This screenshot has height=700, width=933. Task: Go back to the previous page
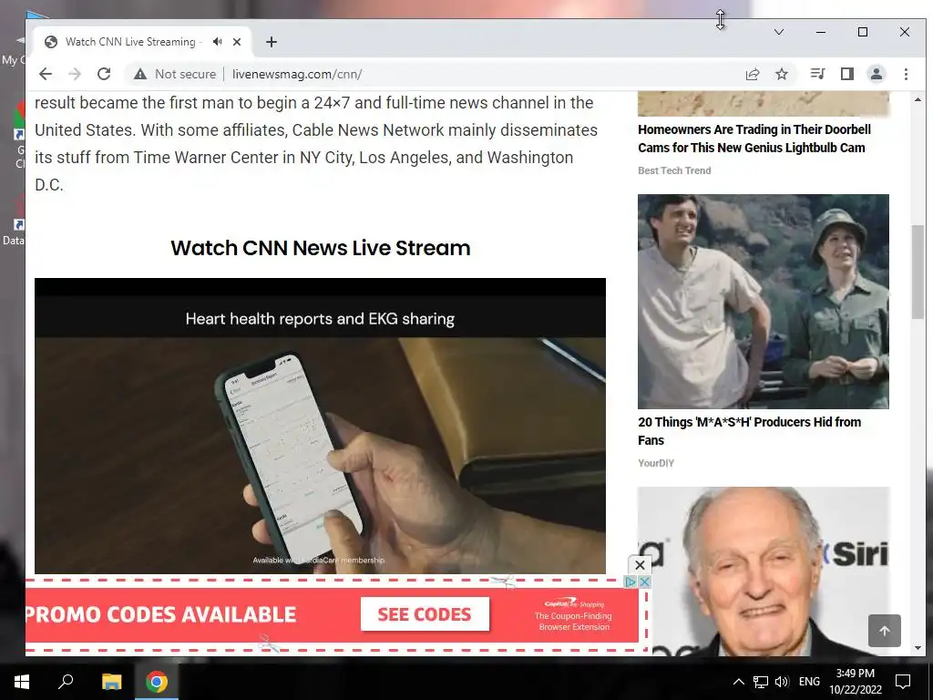coord(46,74)
